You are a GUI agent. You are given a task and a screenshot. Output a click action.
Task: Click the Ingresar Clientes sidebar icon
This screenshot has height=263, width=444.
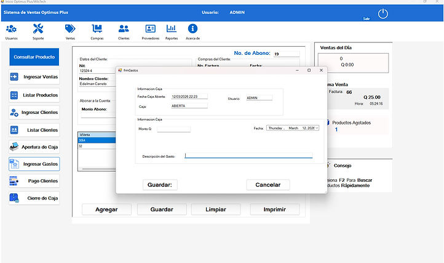pyautogui.click(x=14, y=112)
